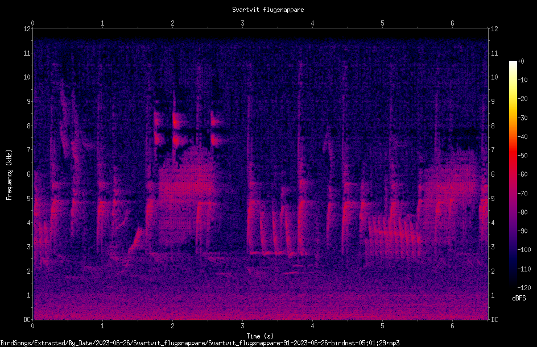Click the '3' tick on bottom time axis

(x=242, y=326)
